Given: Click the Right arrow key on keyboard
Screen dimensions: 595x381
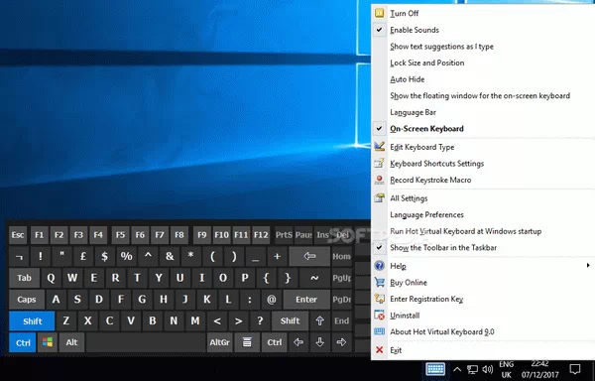Looking at the screenshot, I should pyautogui.click(x=341, y=342).
